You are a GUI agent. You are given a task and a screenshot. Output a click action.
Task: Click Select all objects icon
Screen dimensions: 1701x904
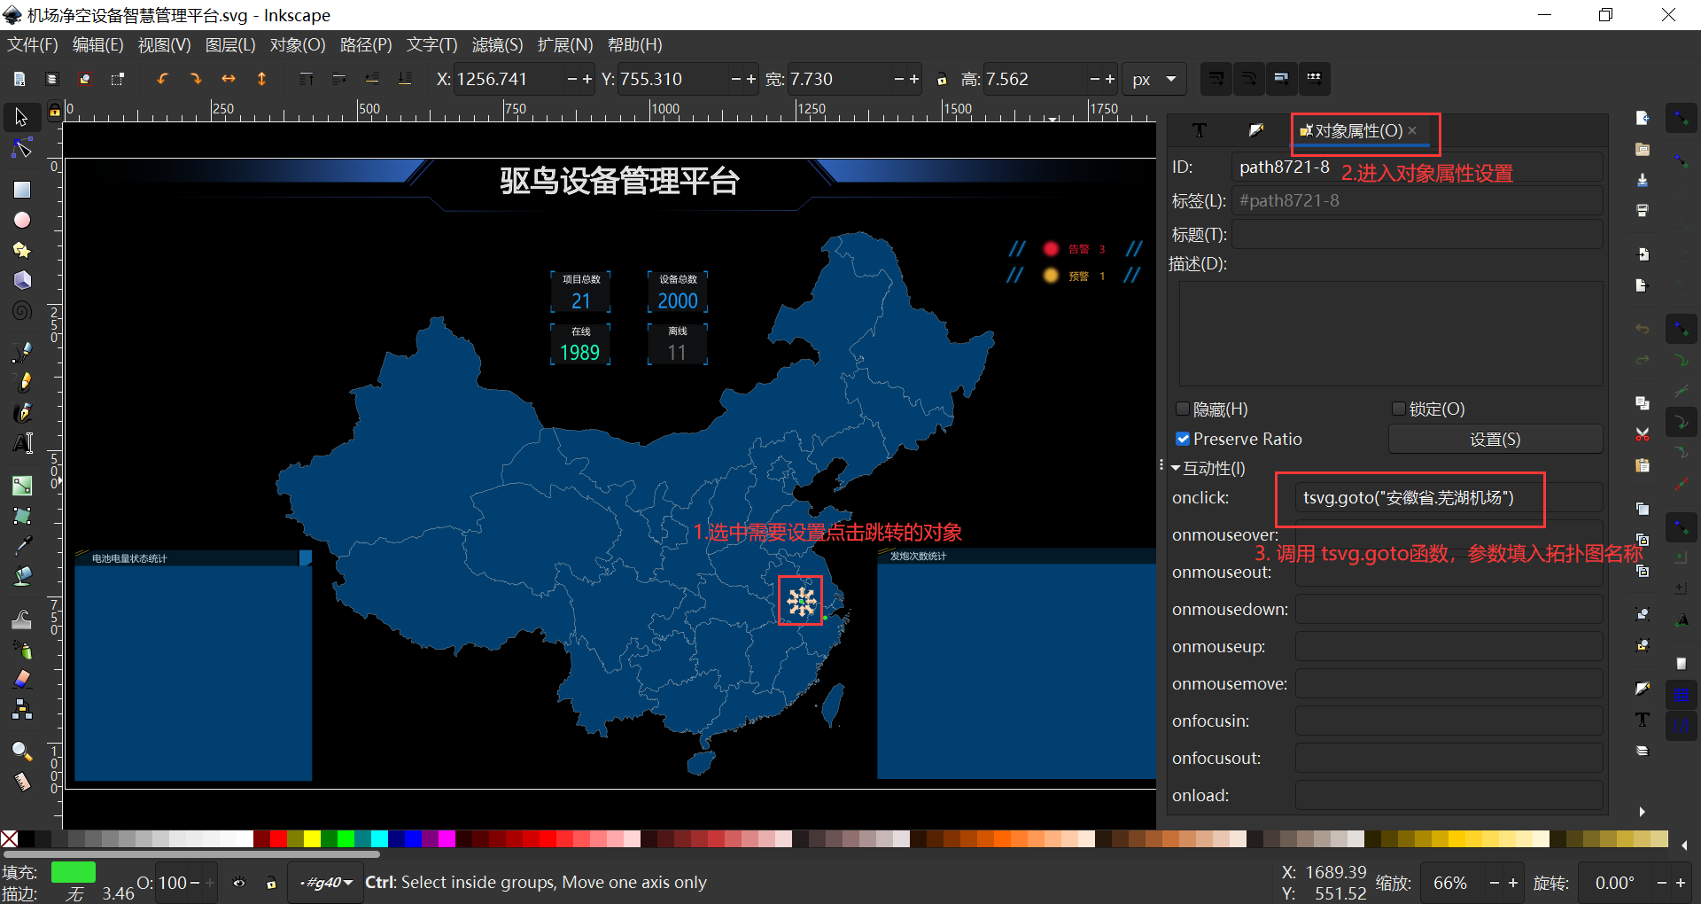[19, 79]
